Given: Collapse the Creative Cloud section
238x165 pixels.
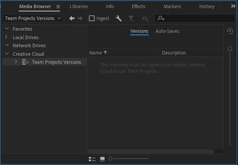Looking at the screenshot, I should tap(7, 54).
